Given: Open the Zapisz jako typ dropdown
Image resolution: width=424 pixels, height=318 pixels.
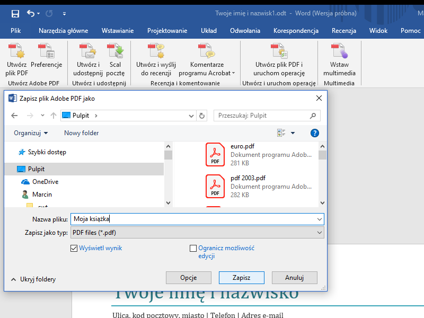Looking at the screenshot, I should coord(197,233).
